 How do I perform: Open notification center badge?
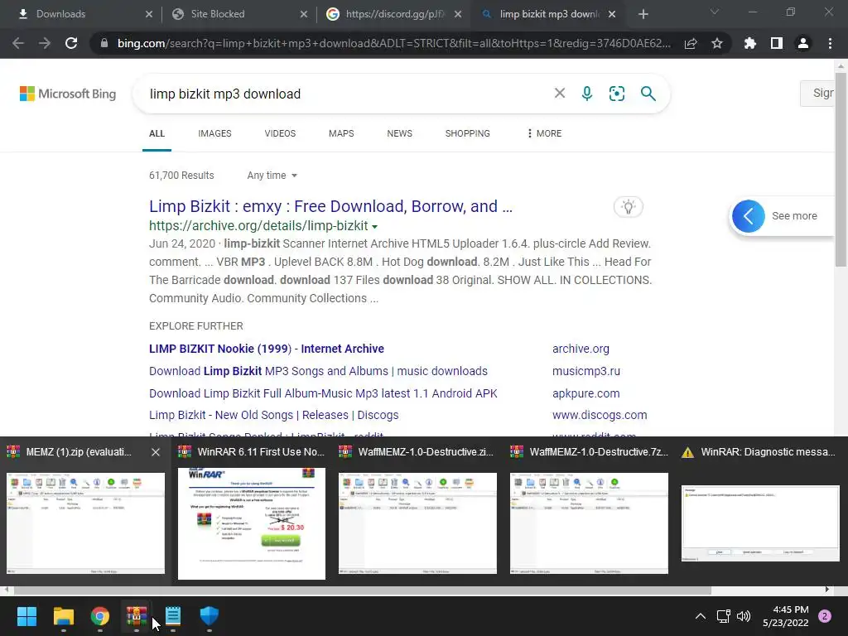[x=825, y=616]
